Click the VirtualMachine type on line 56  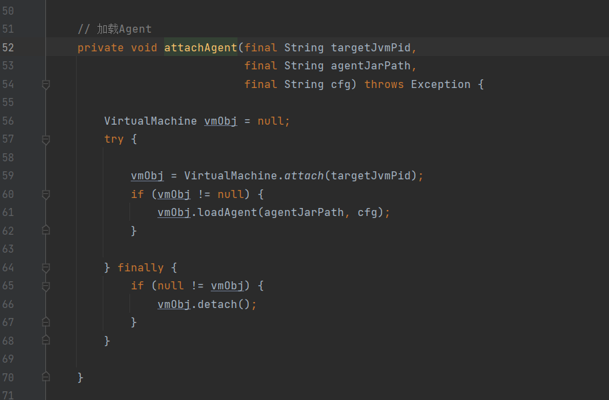tap(150, 121)
